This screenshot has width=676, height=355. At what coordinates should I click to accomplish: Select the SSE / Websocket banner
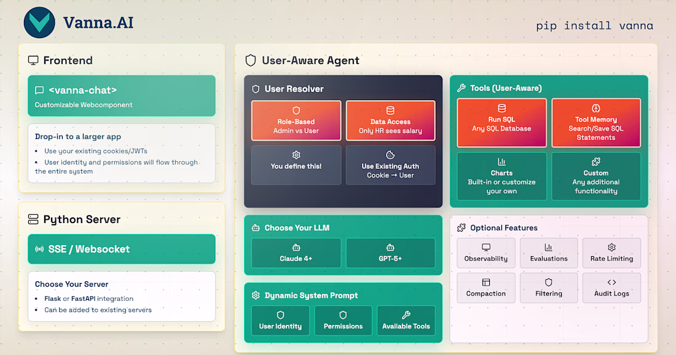point(122,249)
